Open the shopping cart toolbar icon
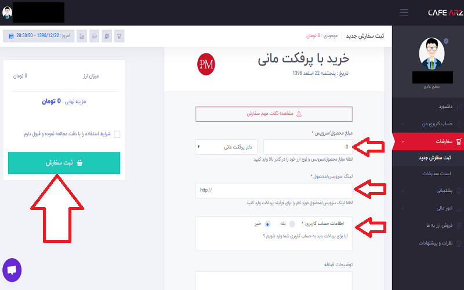This screenshot has height=290, width=464. pyautogui.click(x=119, y=36)
